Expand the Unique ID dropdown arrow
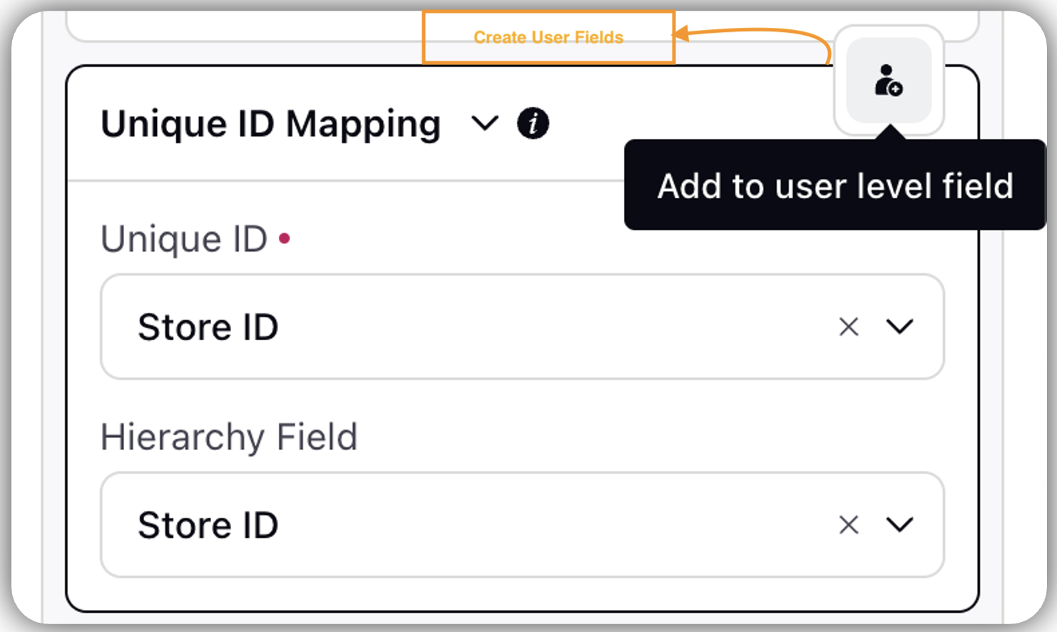1057x632 pixels. coord(900,327)
